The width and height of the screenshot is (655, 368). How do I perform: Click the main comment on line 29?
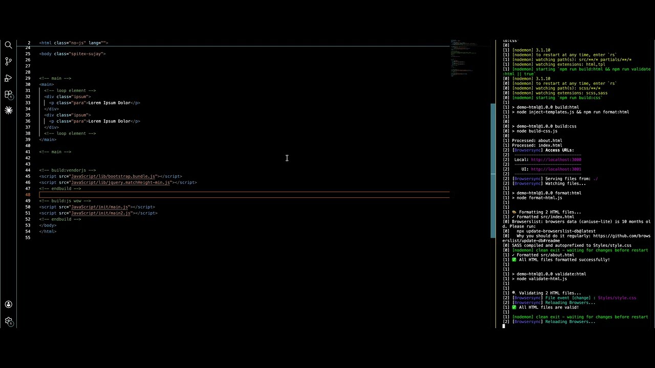tap(55, 78)
